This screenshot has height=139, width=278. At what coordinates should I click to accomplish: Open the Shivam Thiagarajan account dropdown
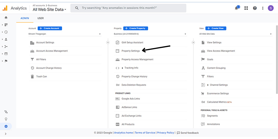65,34
